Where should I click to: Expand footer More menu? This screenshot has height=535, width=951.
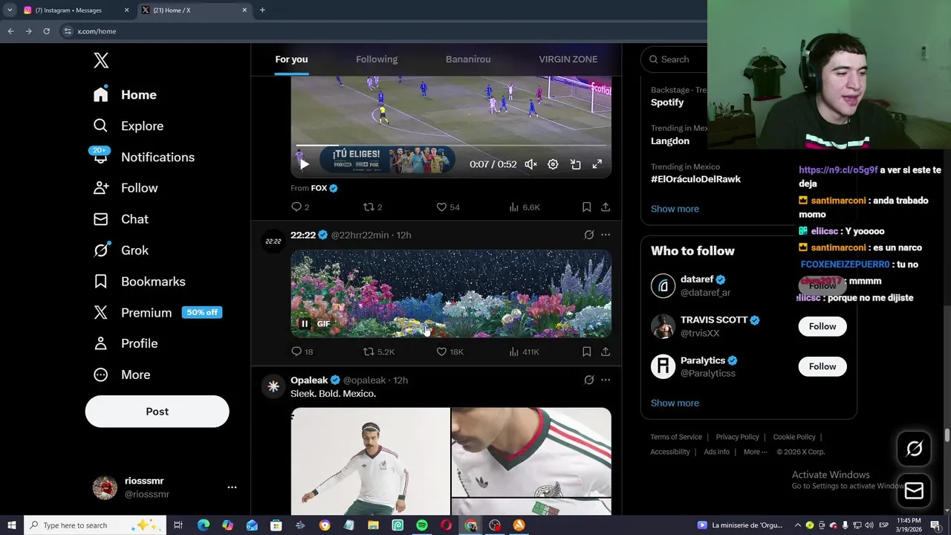click(755, 452)
